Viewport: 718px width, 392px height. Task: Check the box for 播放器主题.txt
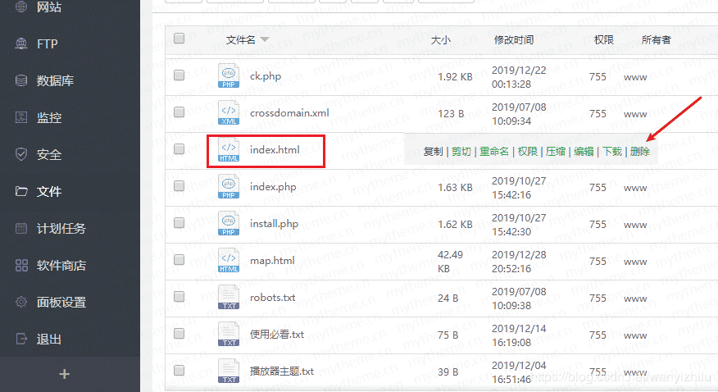pos(179,370)
